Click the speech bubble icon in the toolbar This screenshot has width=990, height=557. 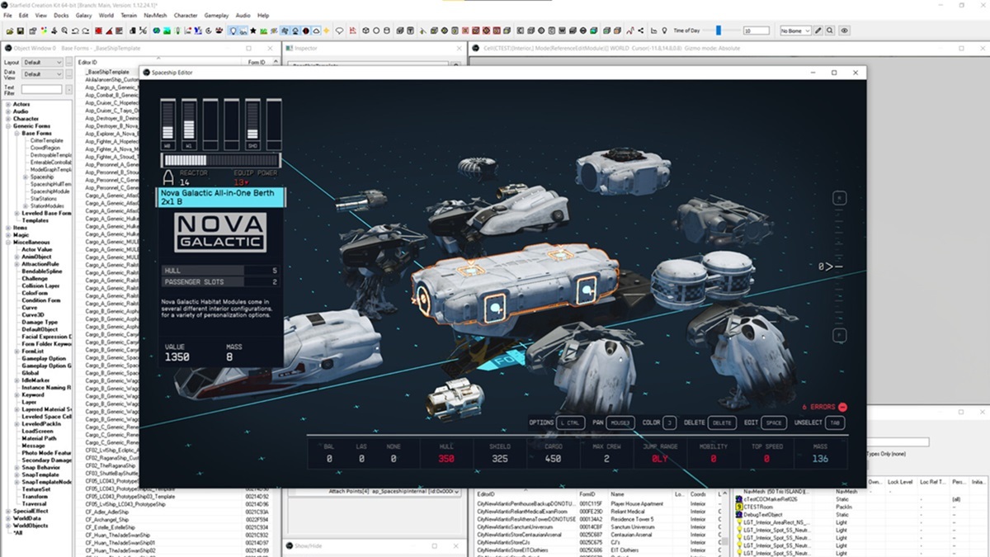click(x=339, y=31)
